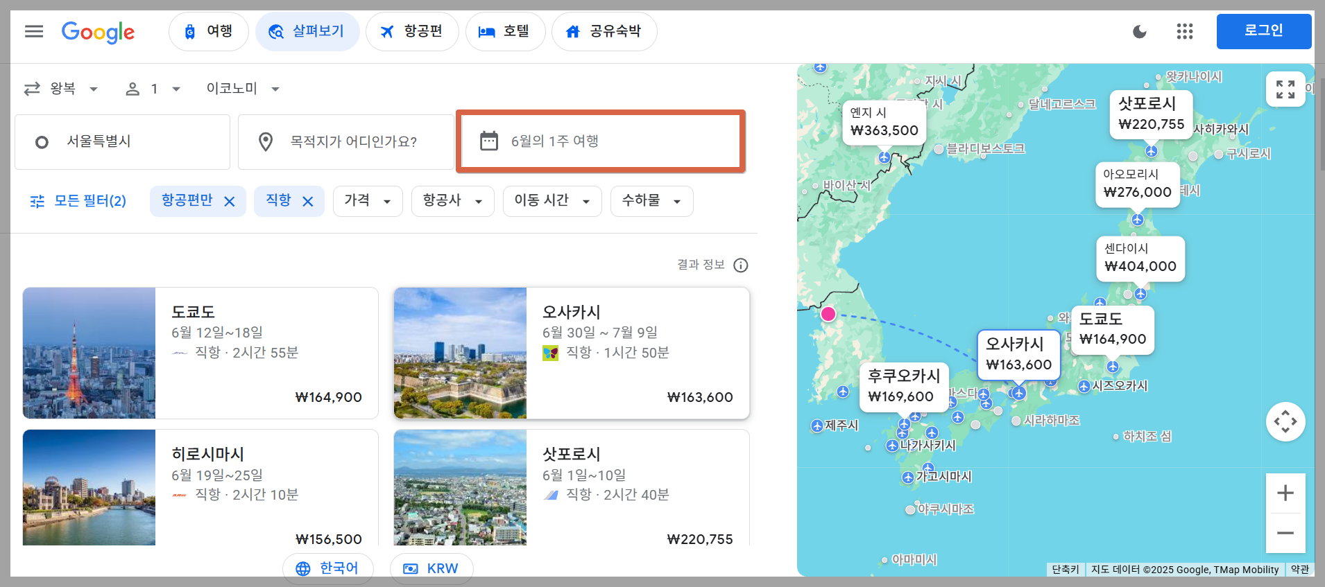This screenshot has width=1325, height=587.
Task: Select 도쿄도 ₩164,900 price in results
Action: (328, 397)
